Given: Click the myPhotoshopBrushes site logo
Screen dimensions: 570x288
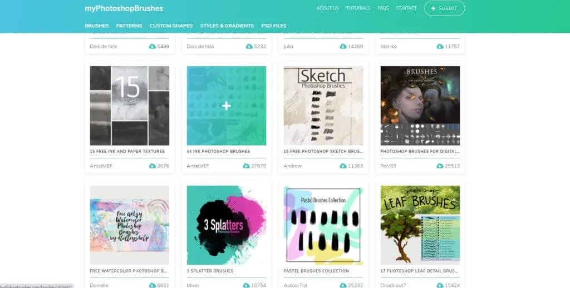Looking at the screenshot, I should (x=124, y=8).
